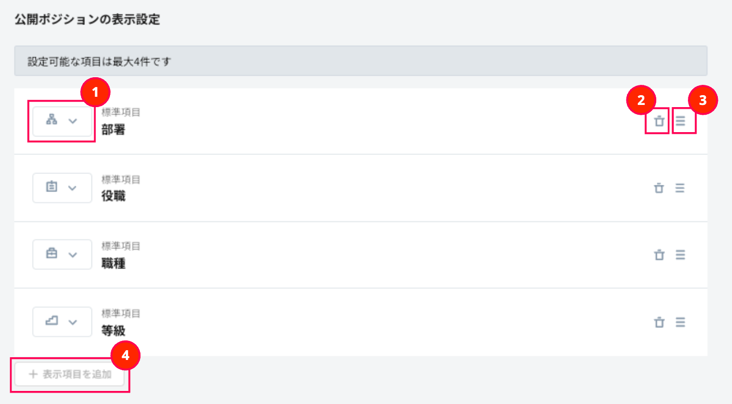Click the reorder handle for 役職
Screen dimensions: 732x404
point(680,188)
